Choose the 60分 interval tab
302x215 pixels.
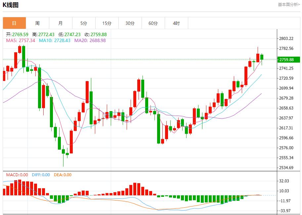click(153, 23)
